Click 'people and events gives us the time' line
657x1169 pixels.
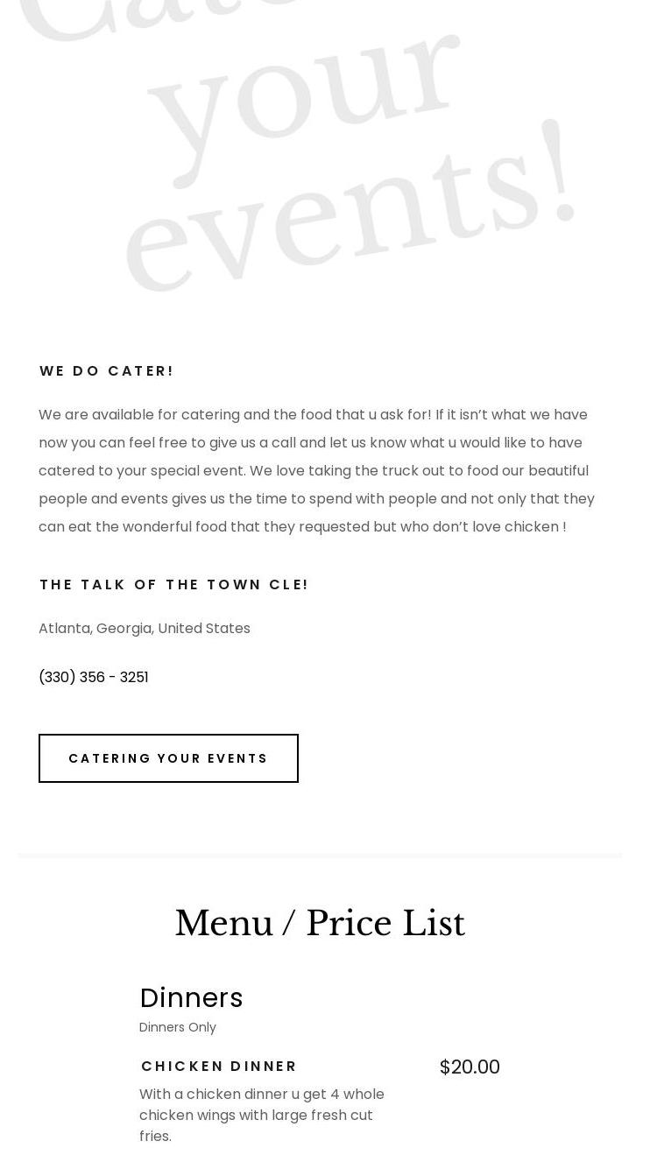(x=175, y=498)
